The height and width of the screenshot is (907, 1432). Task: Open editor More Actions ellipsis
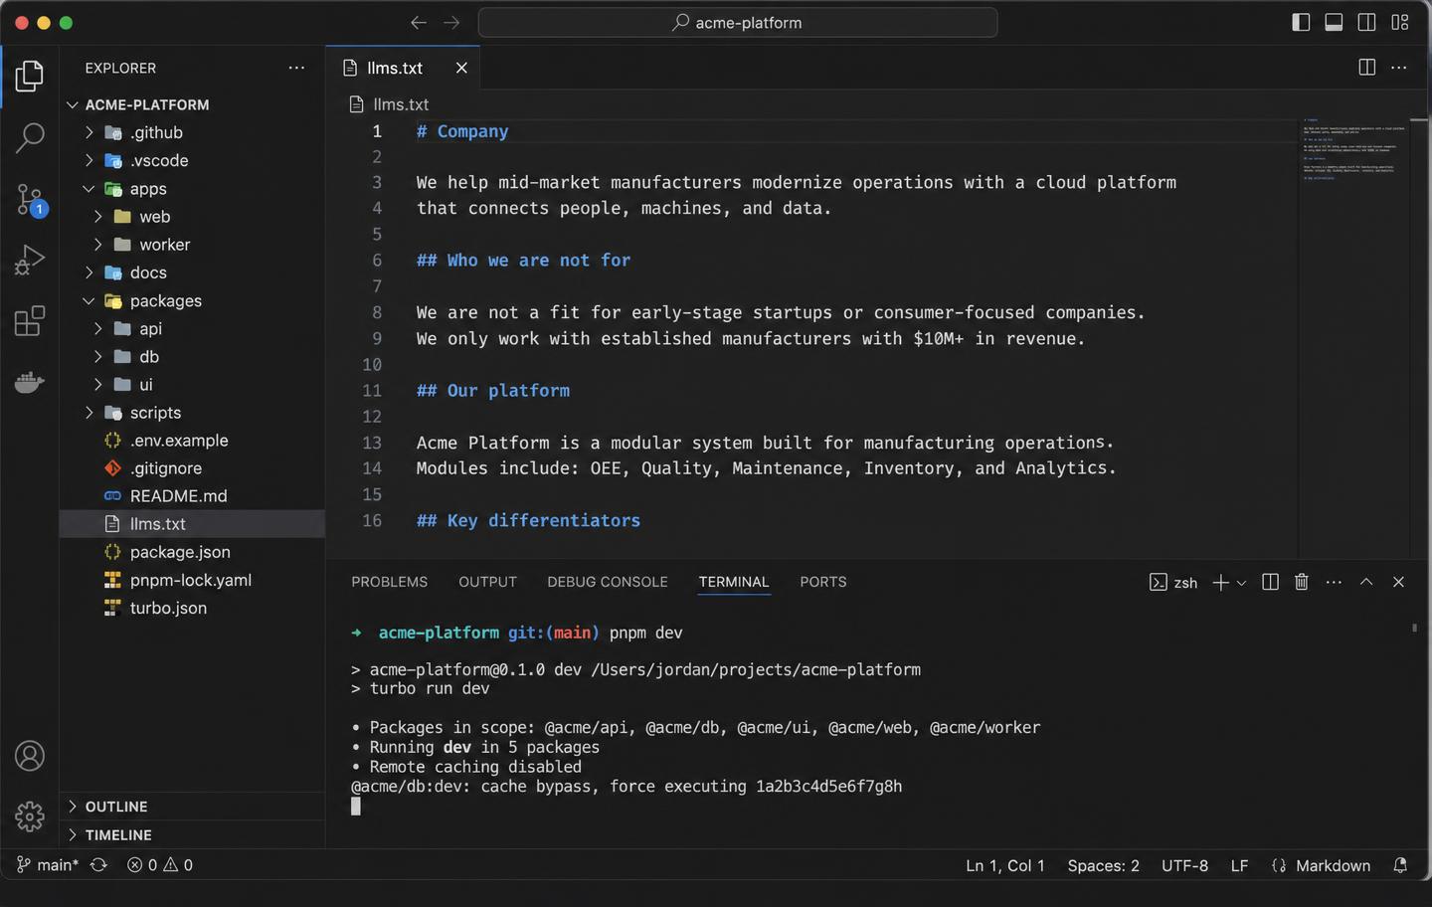point(1399,67)
